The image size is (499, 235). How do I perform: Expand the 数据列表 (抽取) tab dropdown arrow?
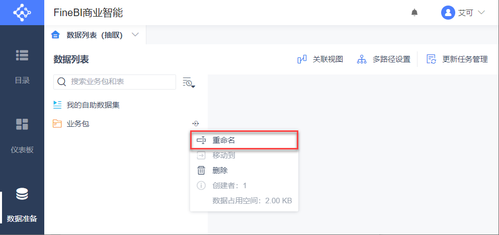point(135,35)
